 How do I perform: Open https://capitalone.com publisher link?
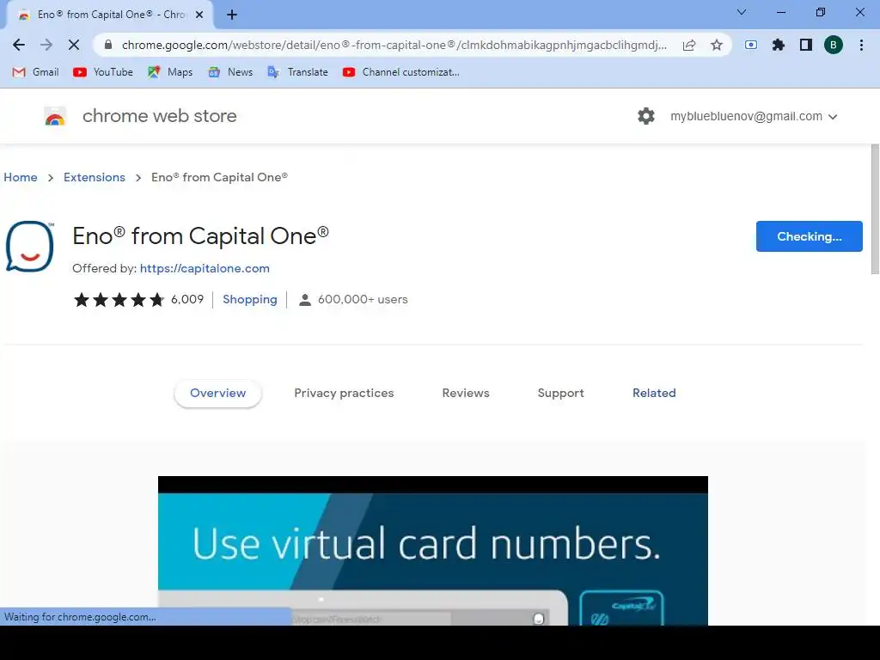pyautogui.click(x=205, y=268)
